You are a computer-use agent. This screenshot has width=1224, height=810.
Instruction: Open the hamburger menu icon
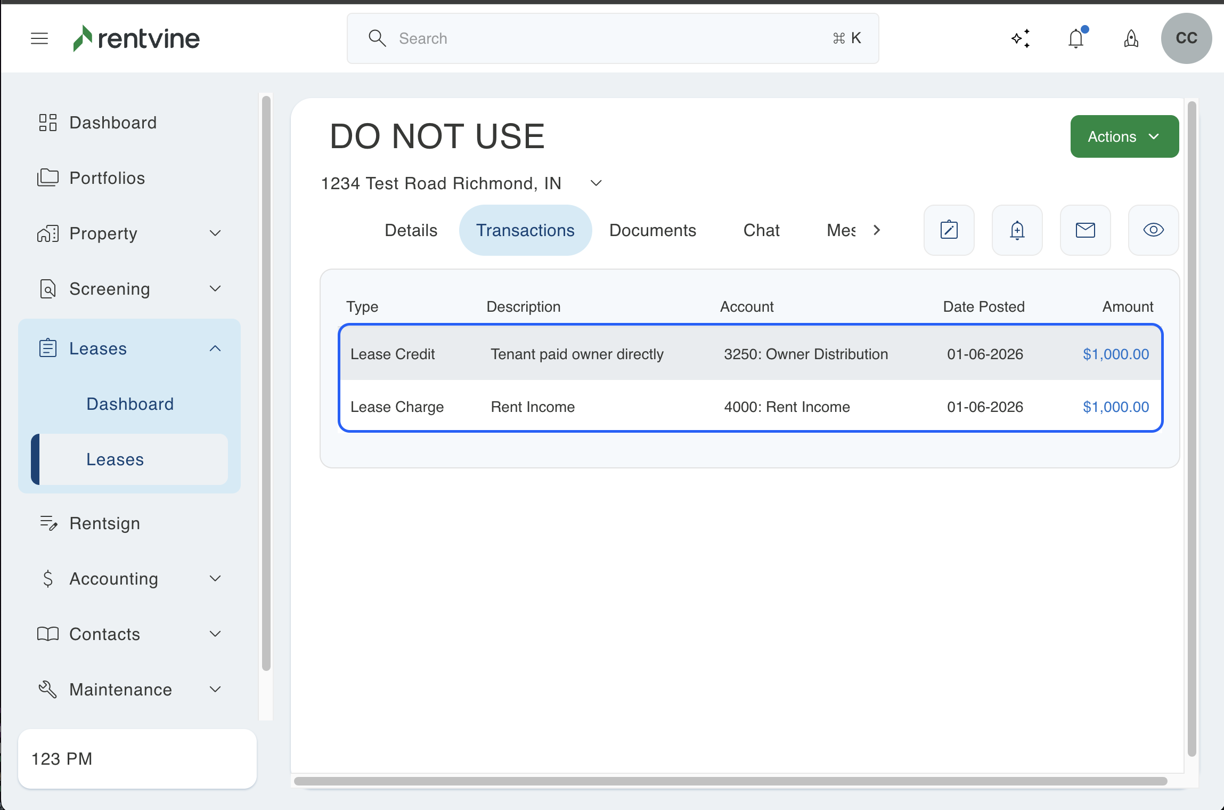tap(39, 38)
